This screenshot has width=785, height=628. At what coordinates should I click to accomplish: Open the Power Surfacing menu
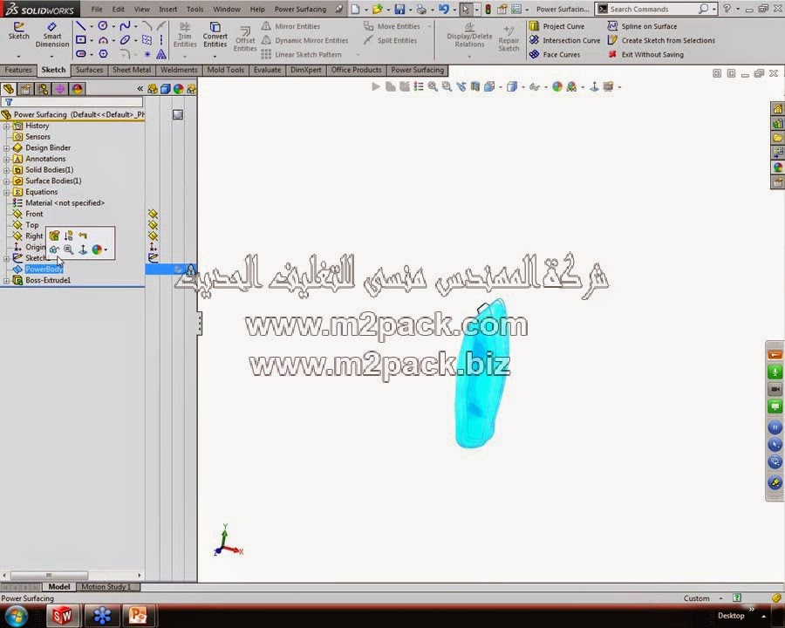300,9
